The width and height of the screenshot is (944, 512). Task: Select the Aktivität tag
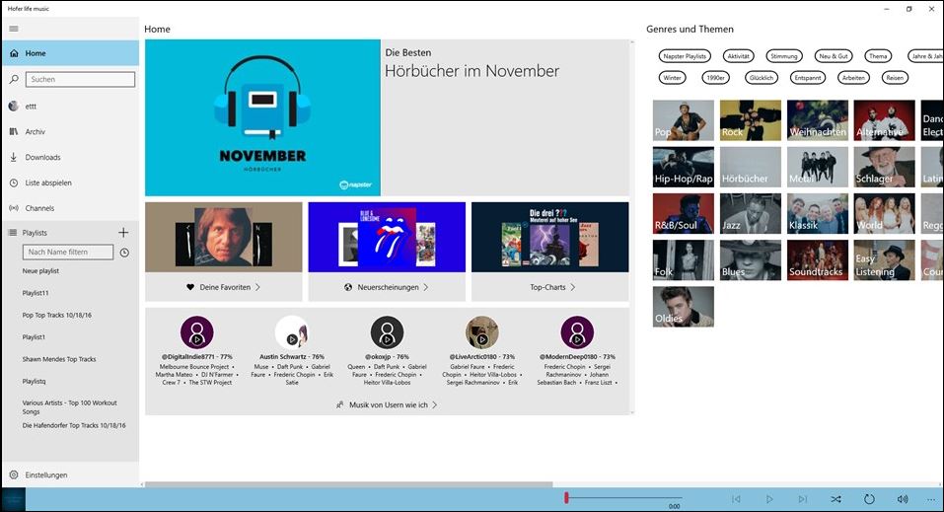pyautogui.click(x=738, y=56)
